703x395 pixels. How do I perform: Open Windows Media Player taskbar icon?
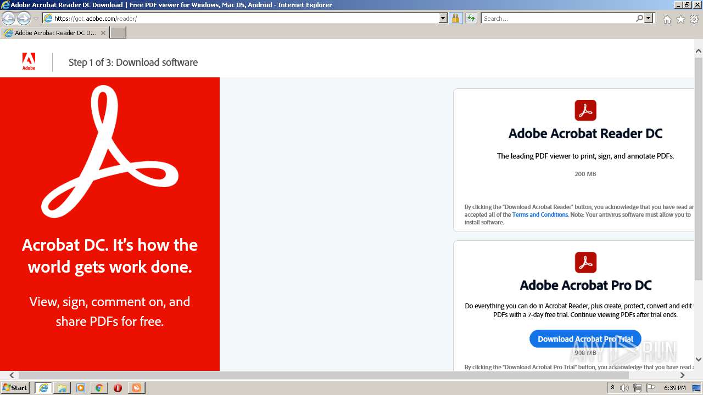(81, 388)
